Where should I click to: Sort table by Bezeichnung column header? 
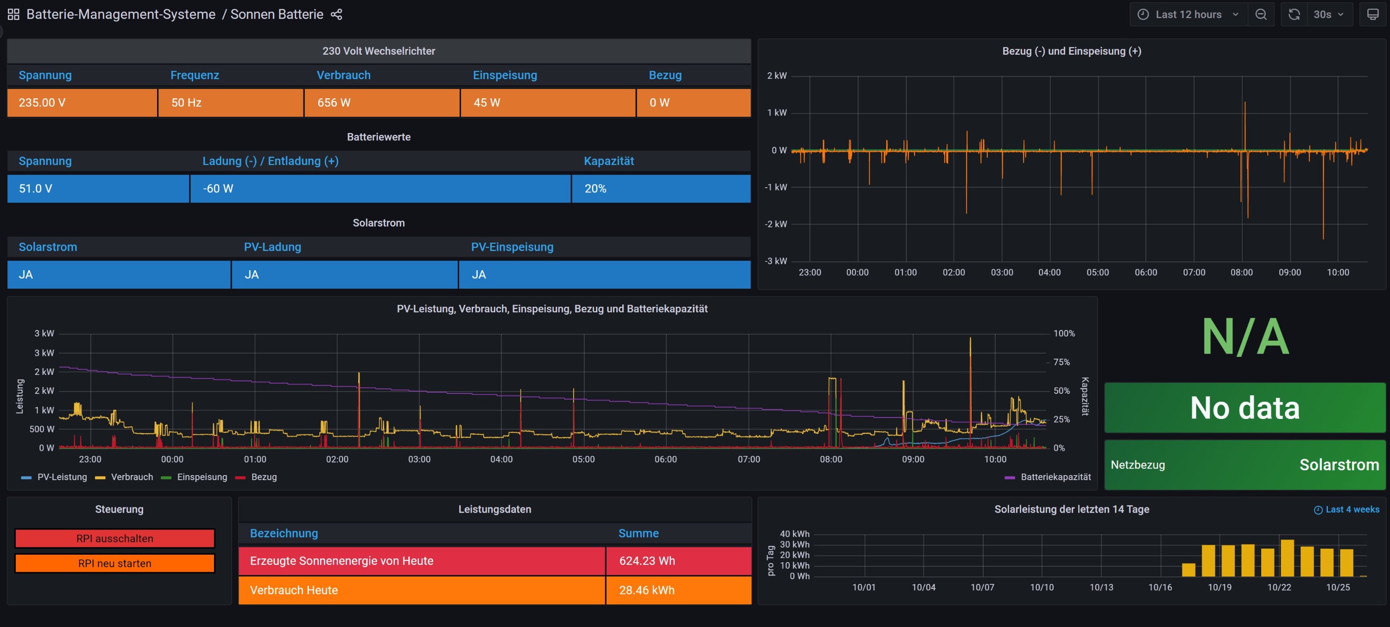point(284,533)
